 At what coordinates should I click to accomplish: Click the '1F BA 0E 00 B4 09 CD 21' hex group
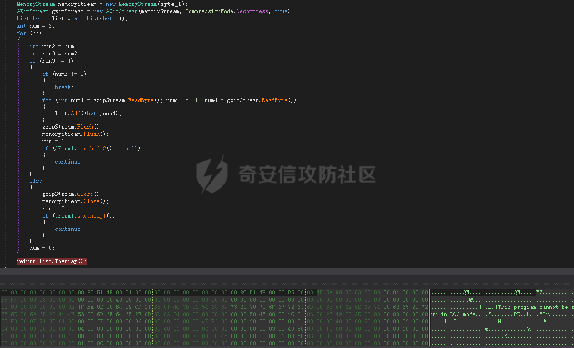pyautogui.click(x=115, y=307)
